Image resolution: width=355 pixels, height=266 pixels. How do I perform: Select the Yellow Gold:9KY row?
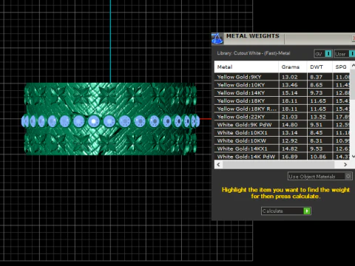click(282, 77)
